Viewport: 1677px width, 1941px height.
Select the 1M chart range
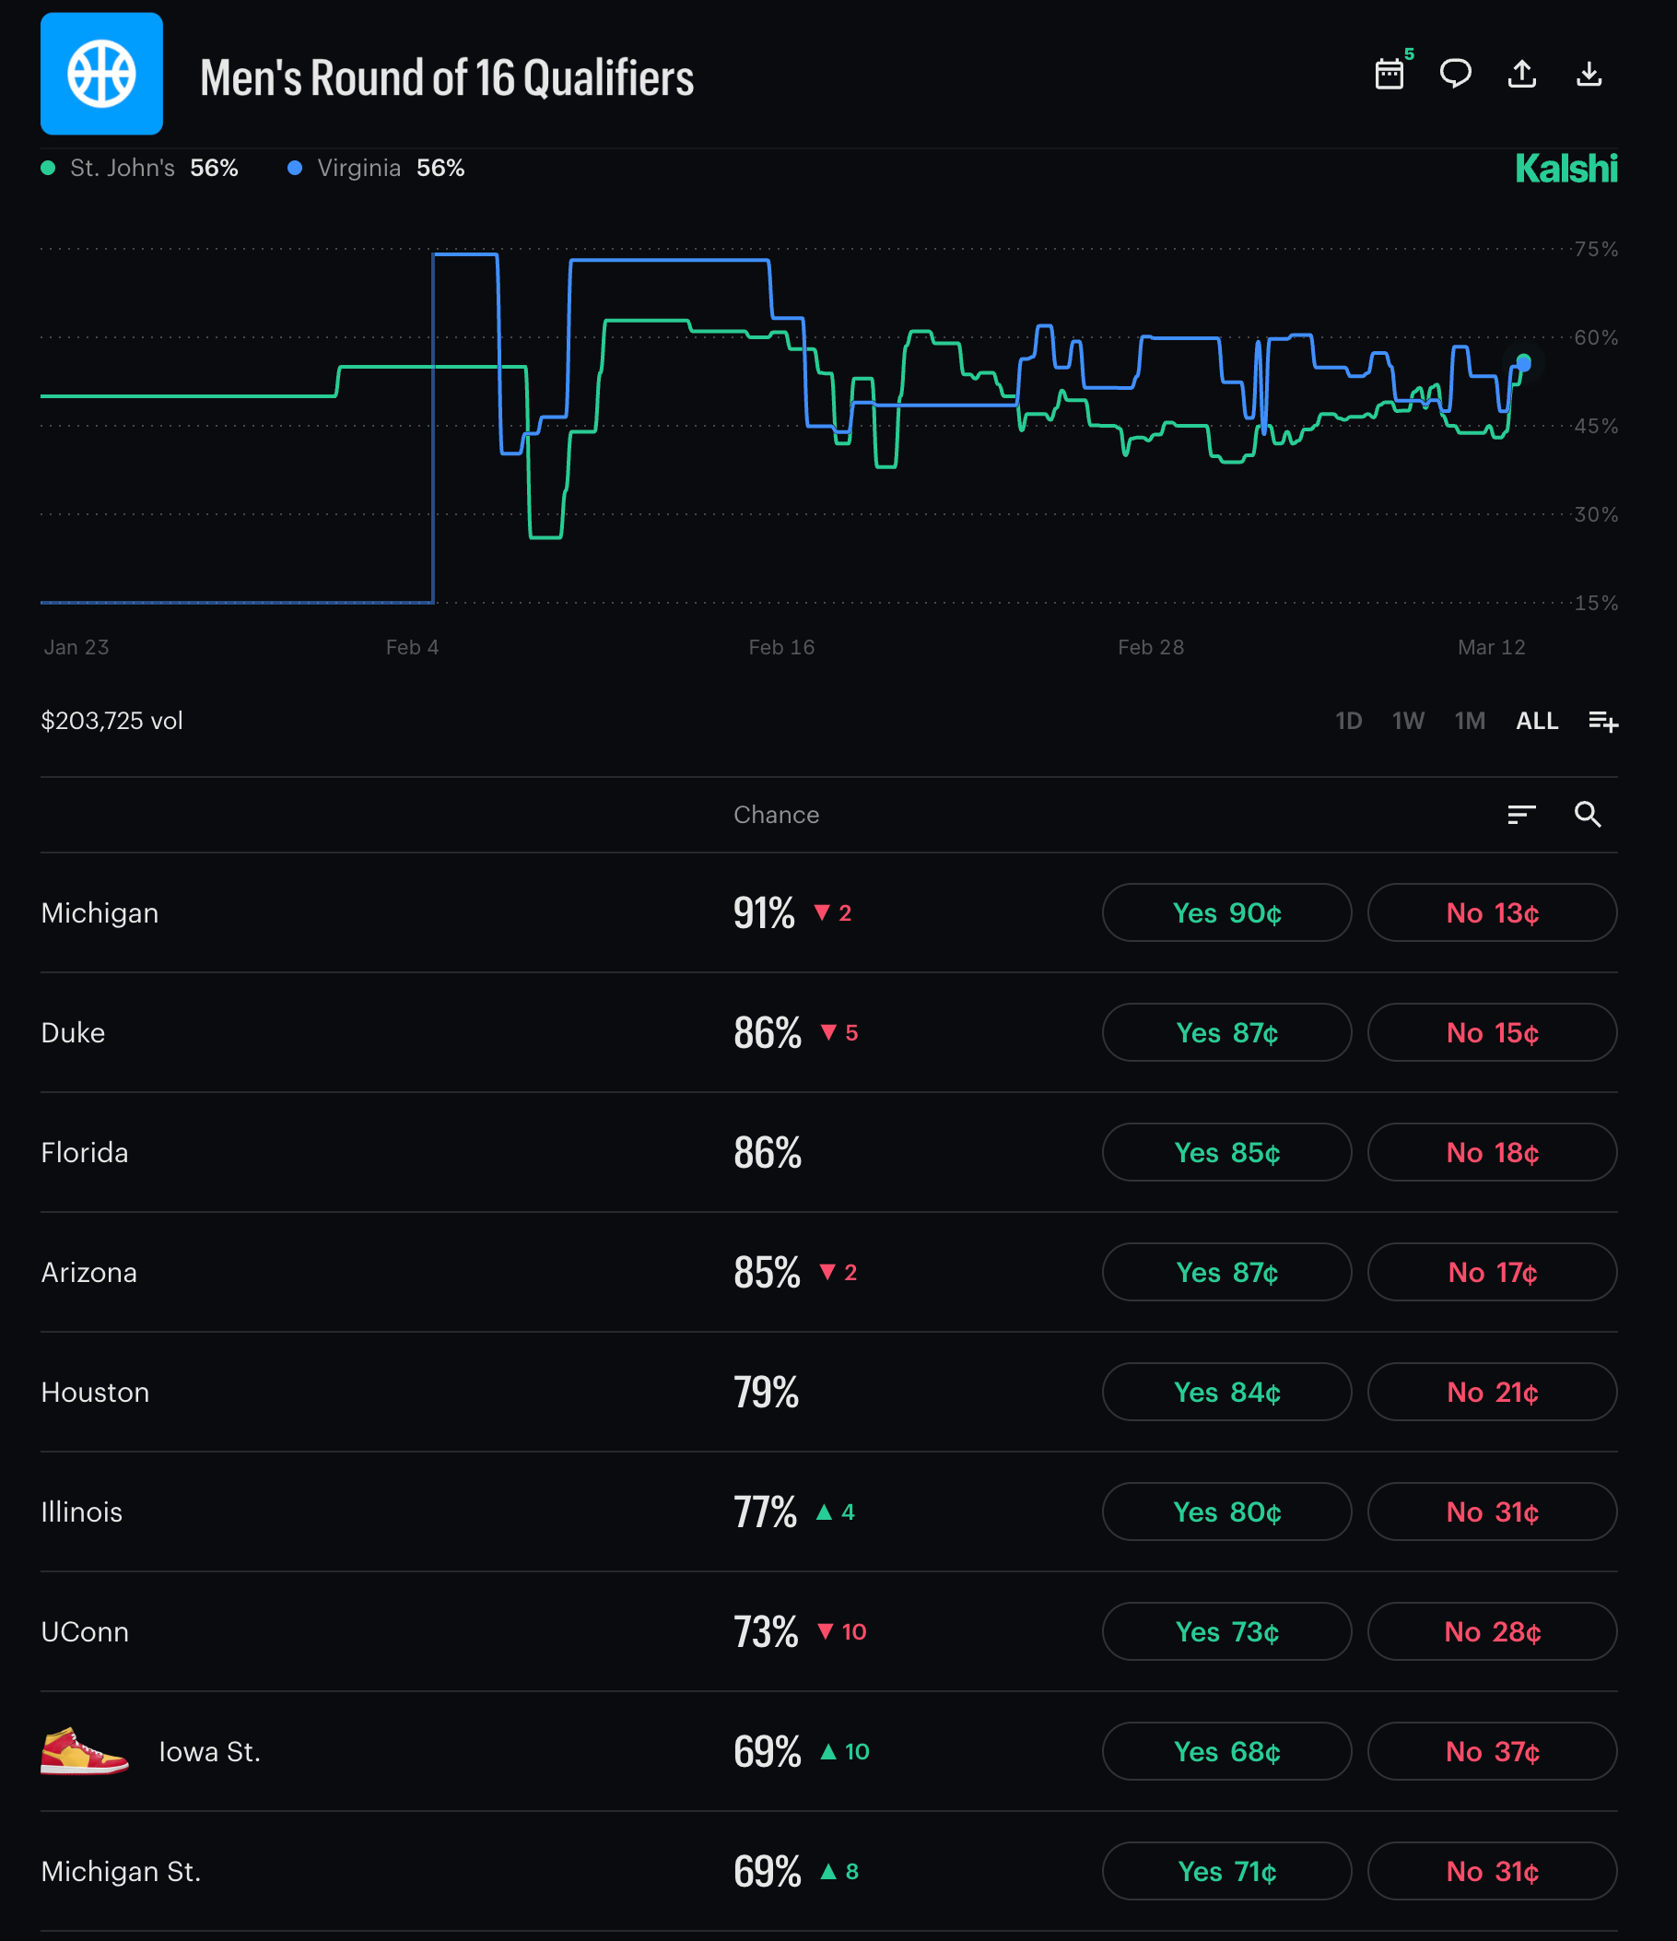pyautogui.click(x=1469, y=721)
